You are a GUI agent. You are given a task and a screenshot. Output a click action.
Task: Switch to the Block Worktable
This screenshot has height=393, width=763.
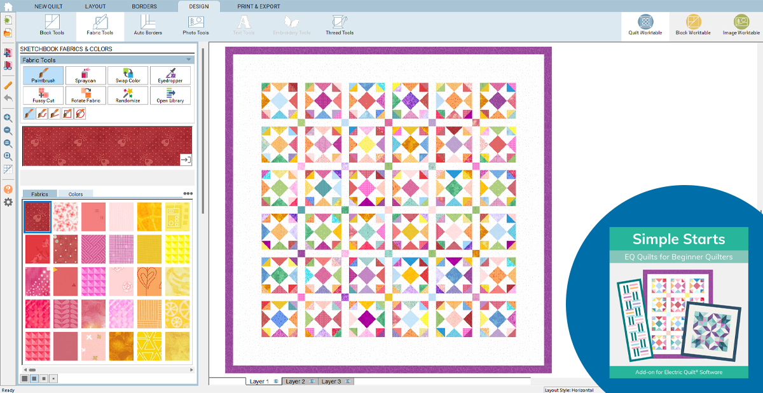pos(693,25)
